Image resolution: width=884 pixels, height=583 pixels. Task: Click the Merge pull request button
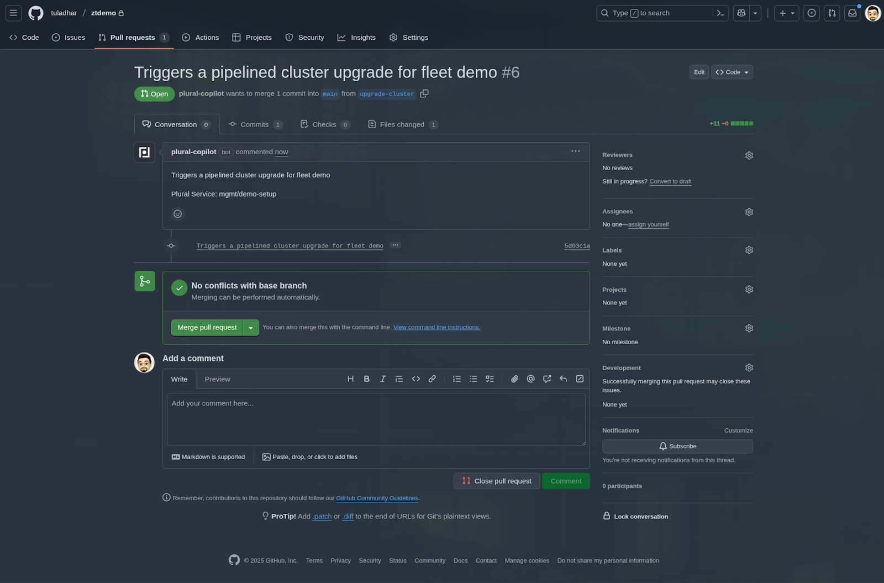pos(207,328)
